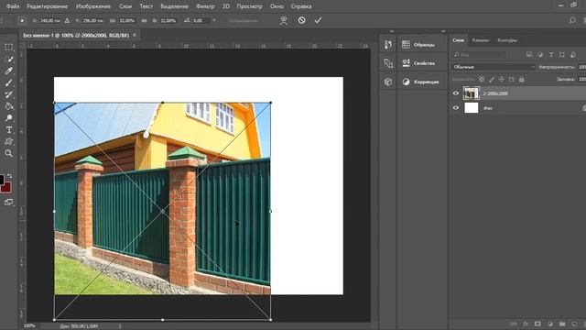Select the History Brush tool

[9, 94]
